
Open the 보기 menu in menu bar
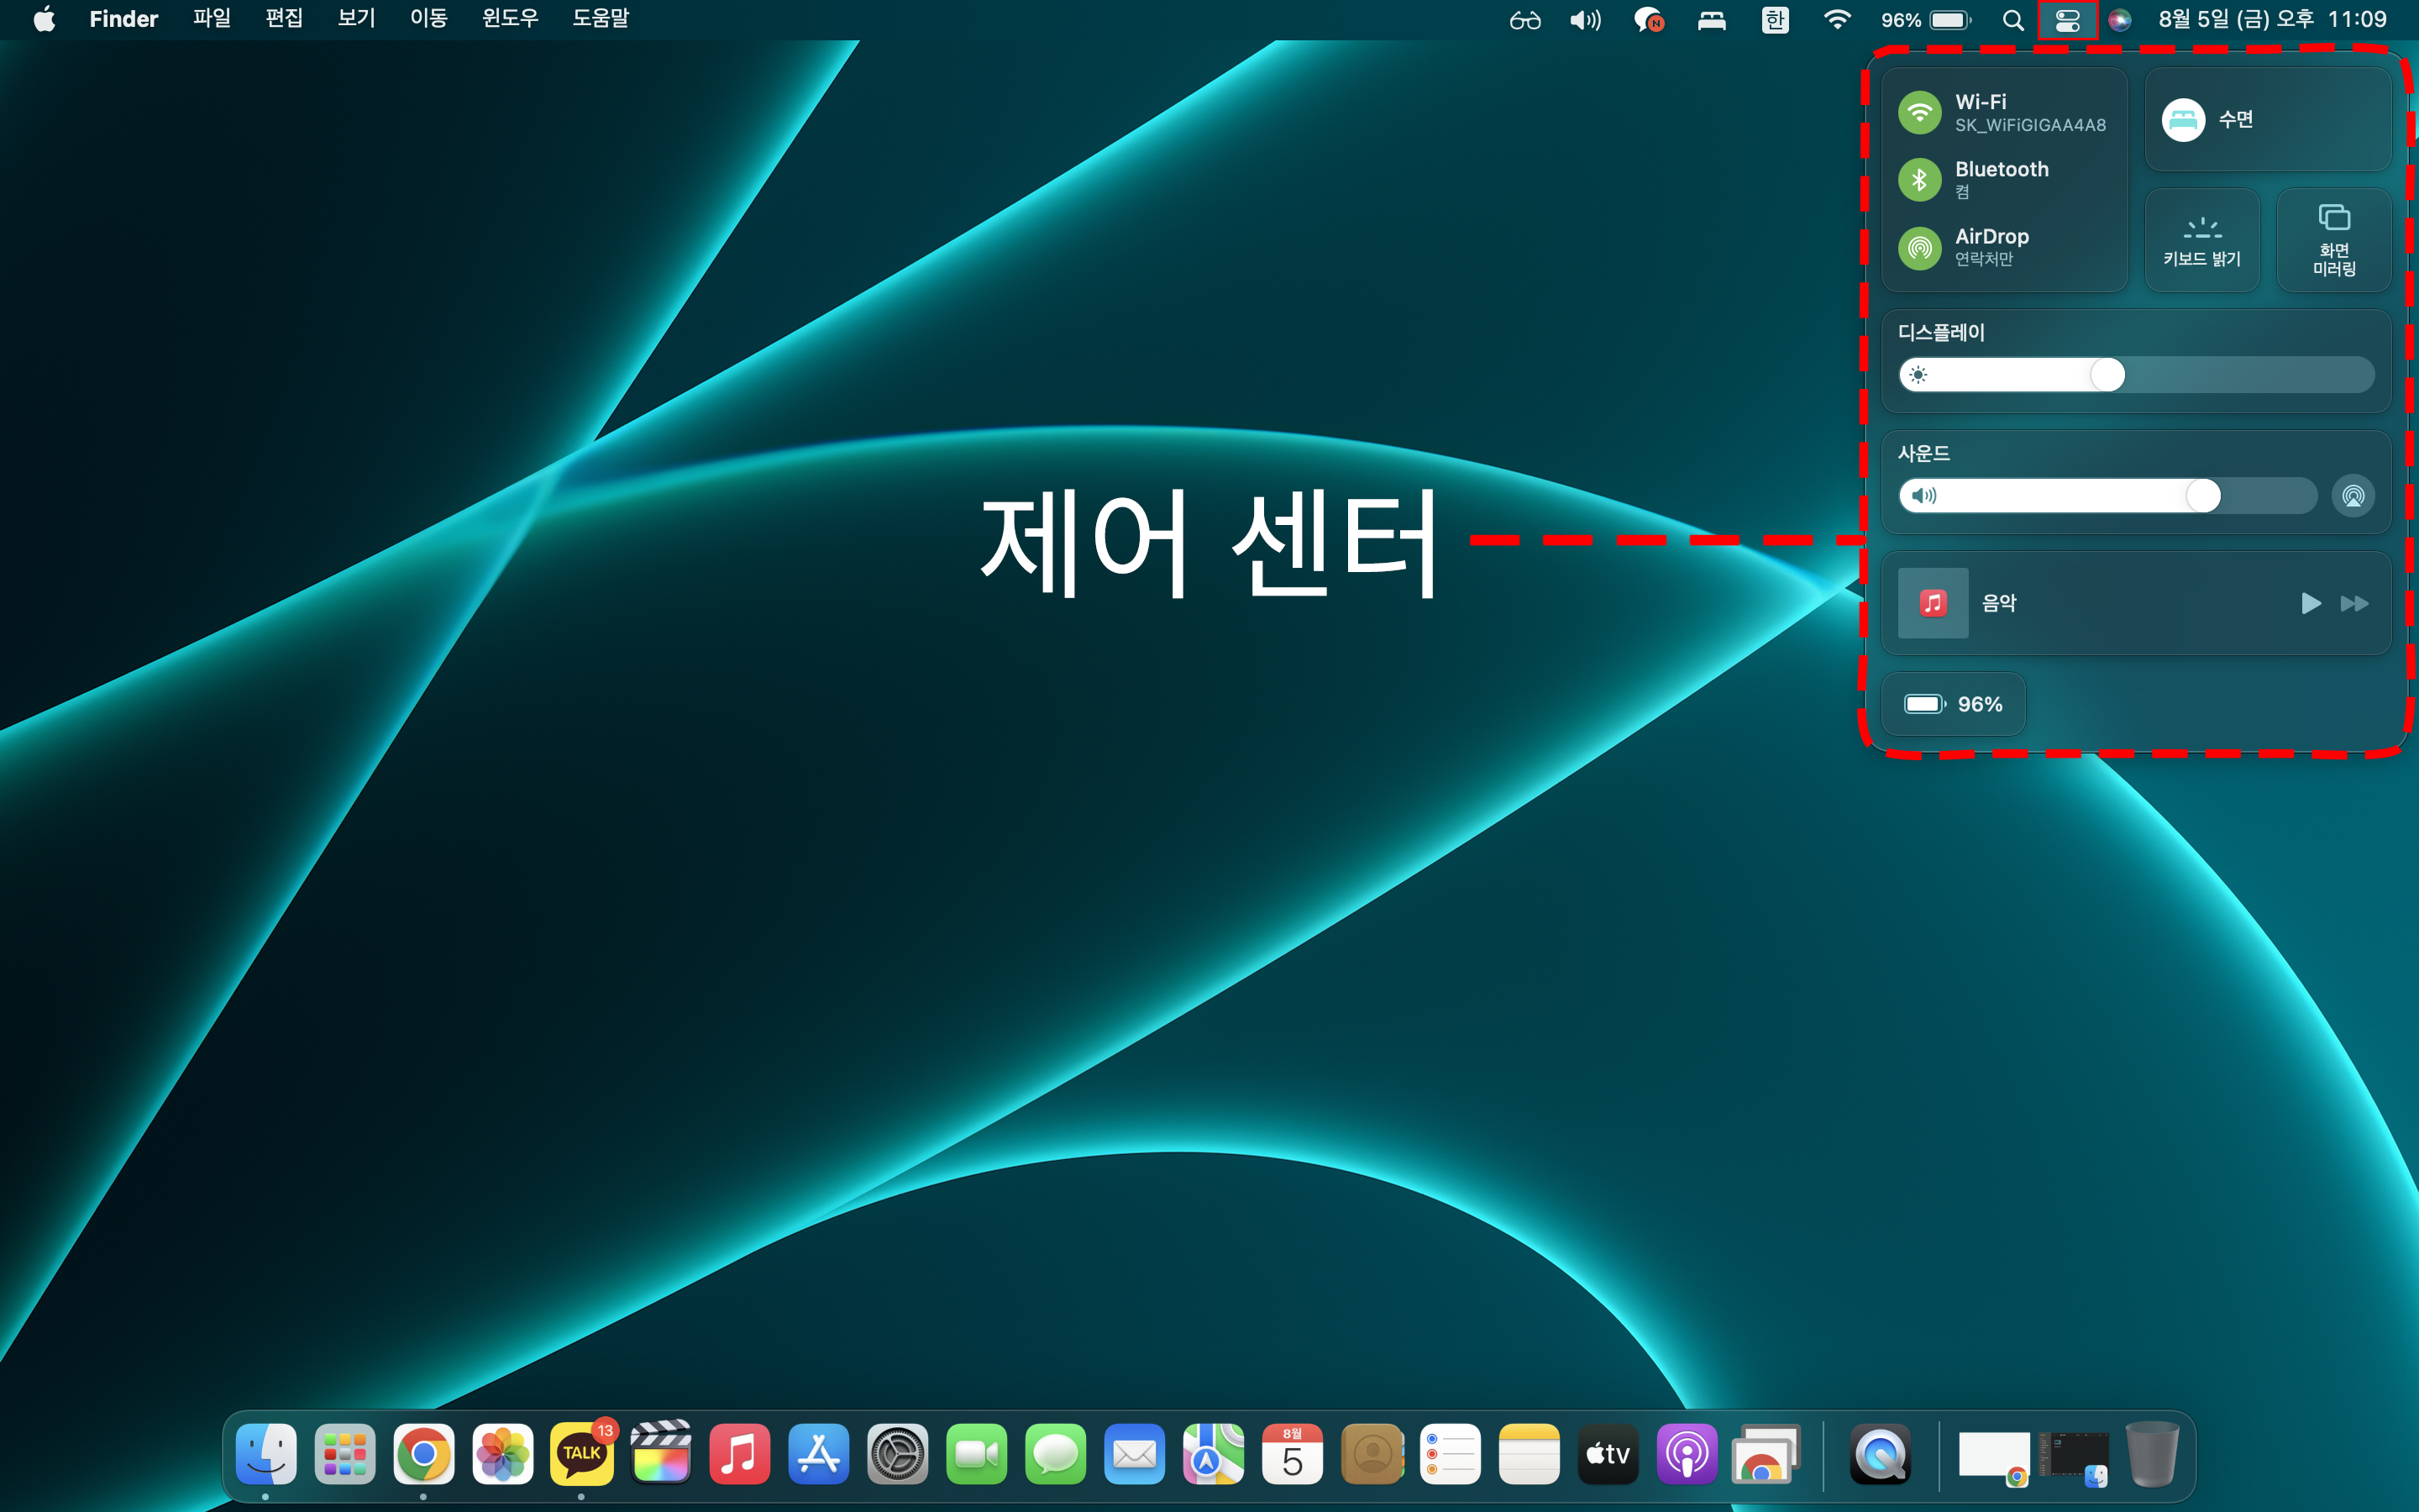tap(356, 19)
